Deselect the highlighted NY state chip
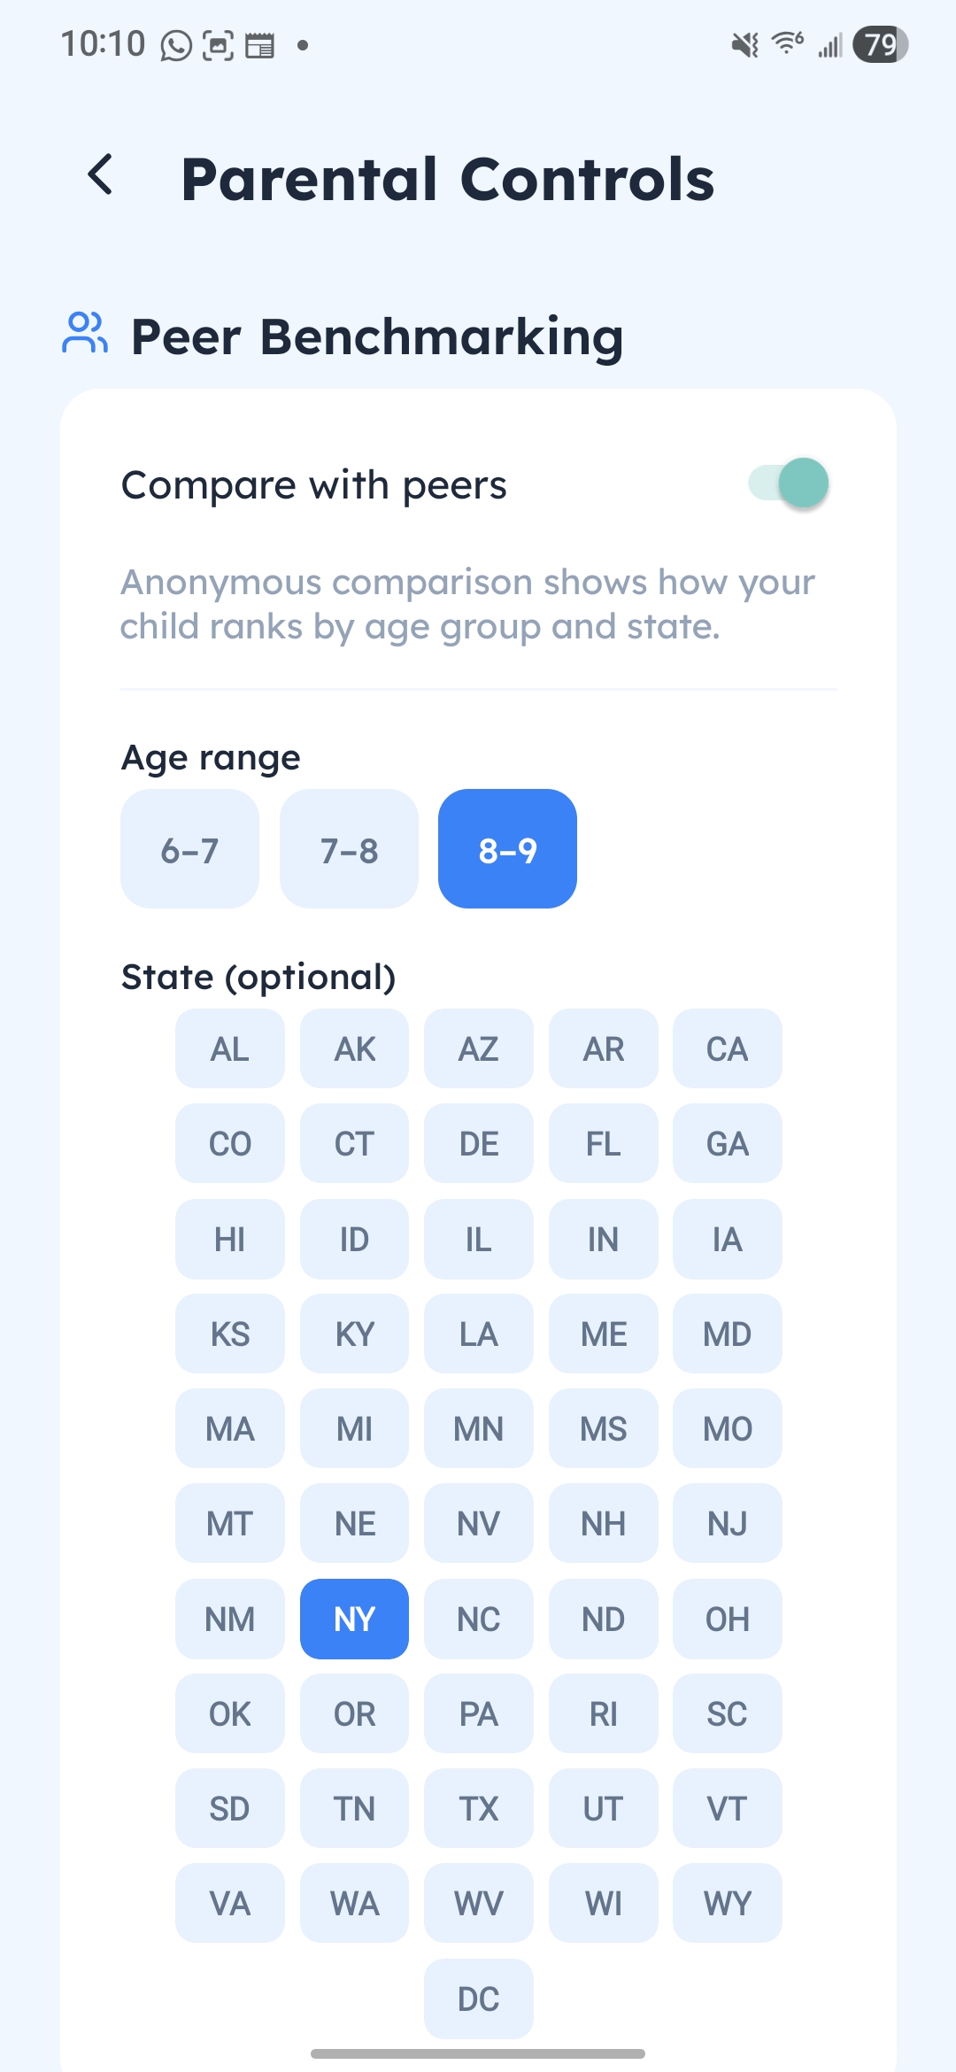The height and width of the screenshot is (2072, 956). point(354,1619)
